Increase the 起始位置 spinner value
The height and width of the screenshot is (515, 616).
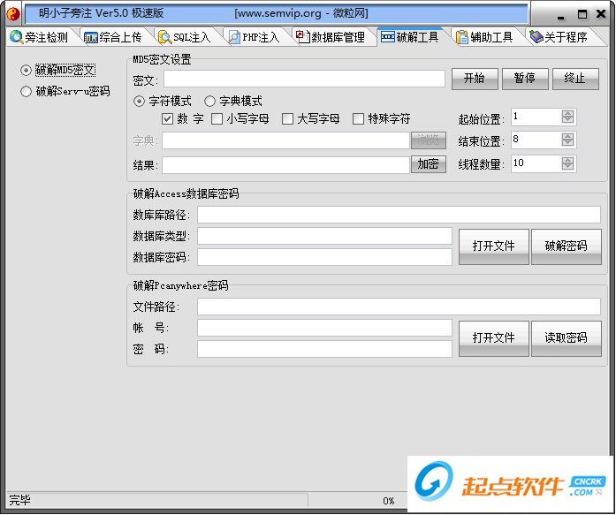(567, 113)
